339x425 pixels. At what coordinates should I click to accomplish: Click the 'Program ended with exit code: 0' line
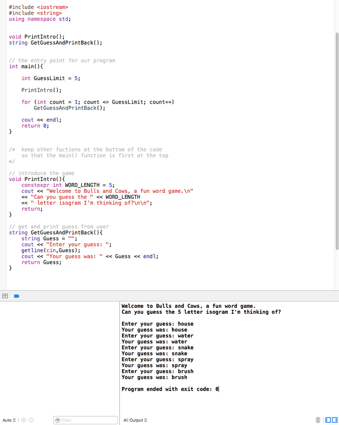point(170,389)
